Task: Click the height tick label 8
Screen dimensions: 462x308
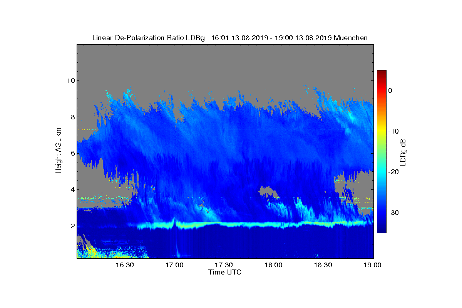Action: tap(72, 117)
